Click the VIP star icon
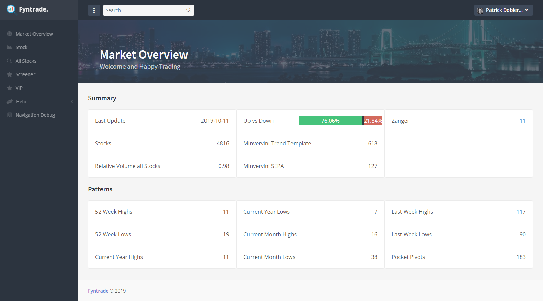The height and width of the screenshot is (301, 543). (x=9, y=88)
